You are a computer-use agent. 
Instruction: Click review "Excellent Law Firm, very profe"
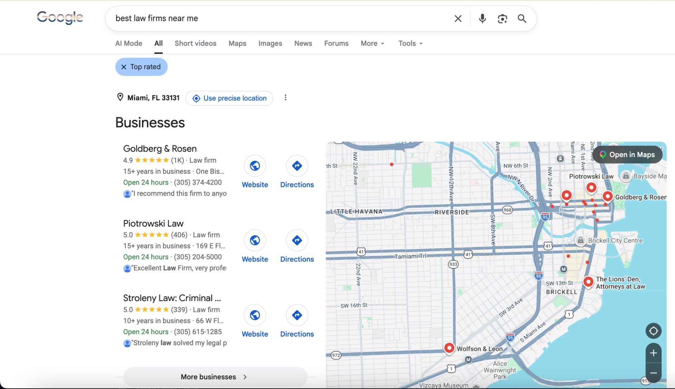pos(179,268)
